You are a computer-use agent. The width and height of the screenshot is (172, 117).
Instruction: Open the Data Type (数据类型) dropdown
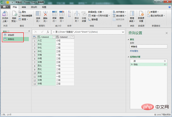pyautogui.click(x=96, y=12)
